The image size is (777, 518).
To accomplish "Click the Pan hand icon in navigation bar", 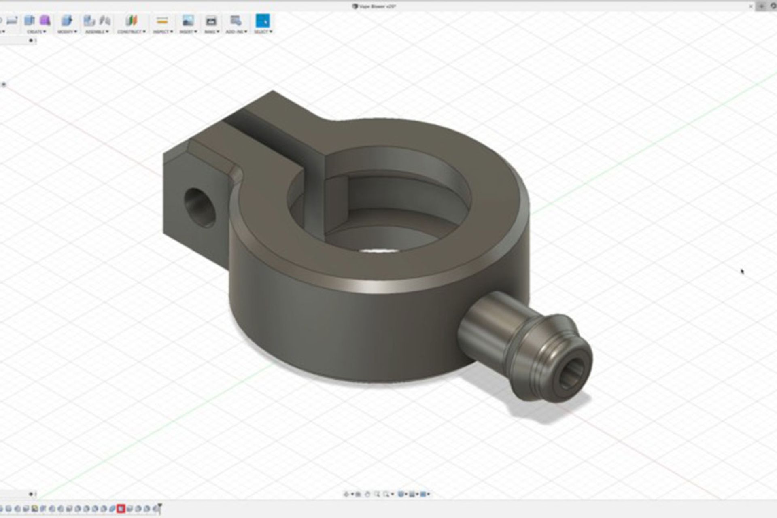I will [367, 494].
